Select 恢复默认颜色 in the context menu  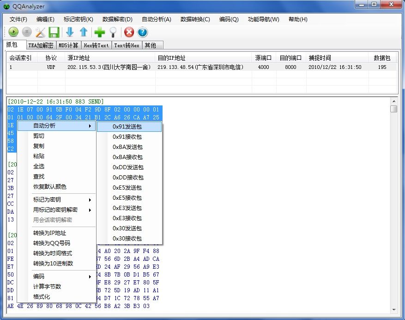tap(56, 187)
